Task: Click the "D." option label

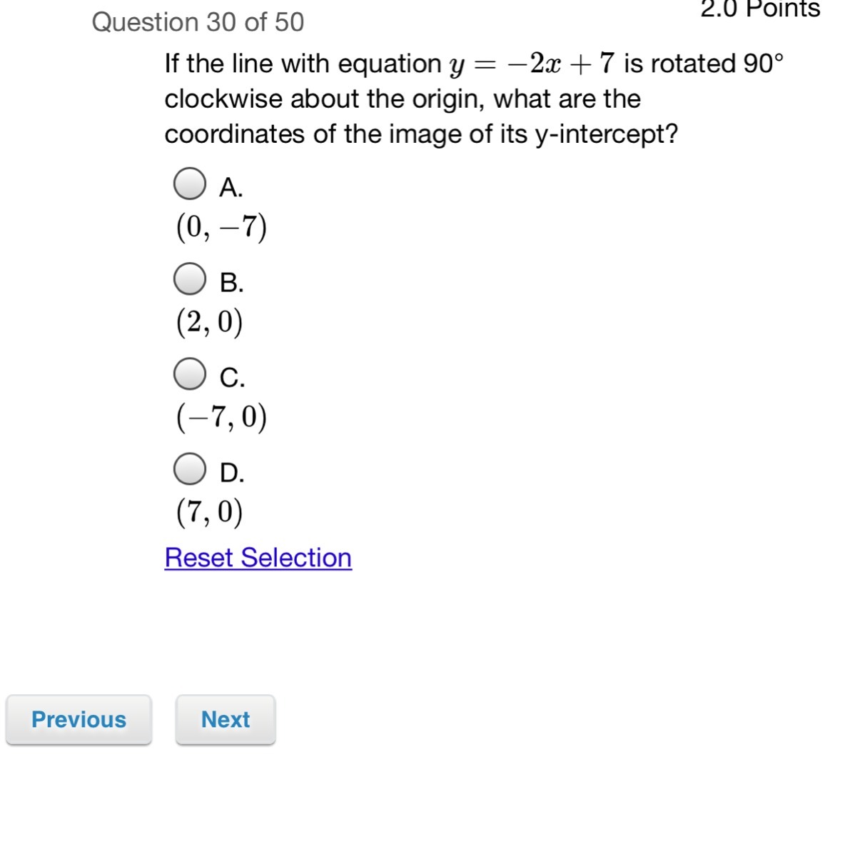Action: 232,472
